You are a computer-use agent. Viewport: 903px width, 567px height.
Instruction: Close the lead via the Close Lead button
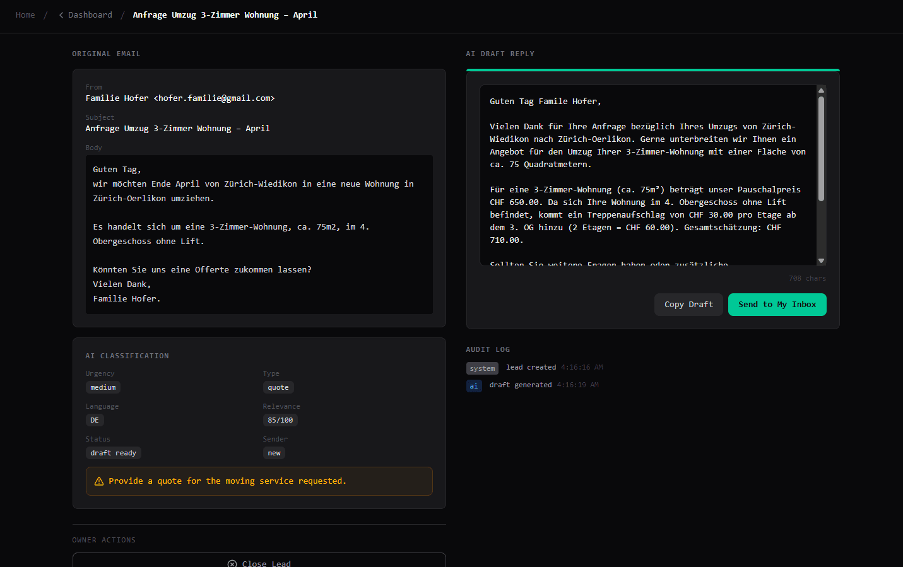(x=259, y=561)
